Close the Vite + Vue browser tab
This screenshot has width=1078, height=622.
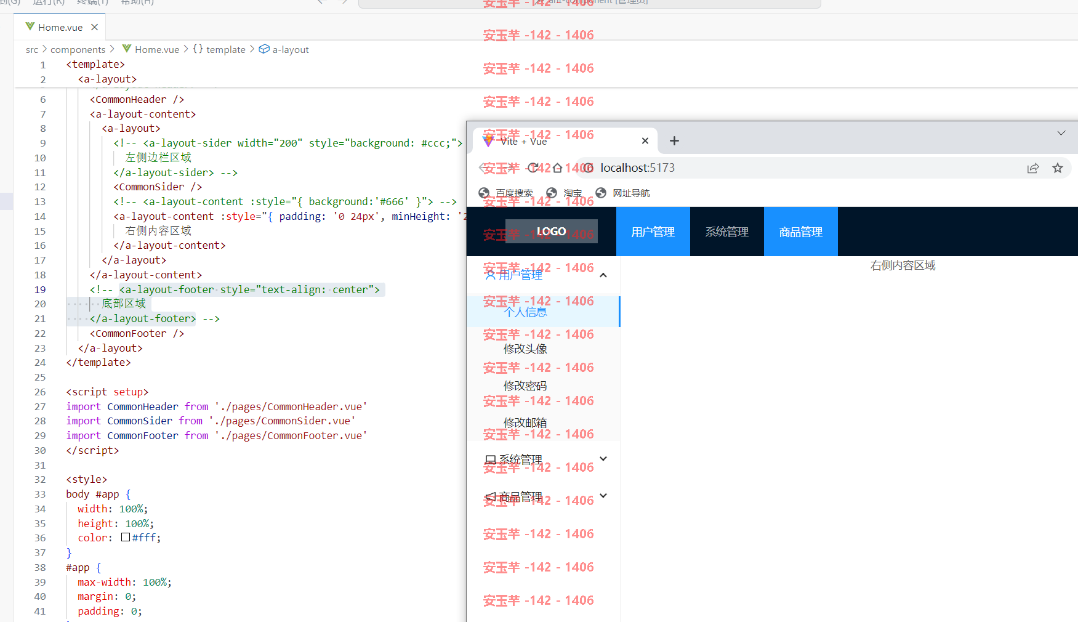(x=645, y=140)
